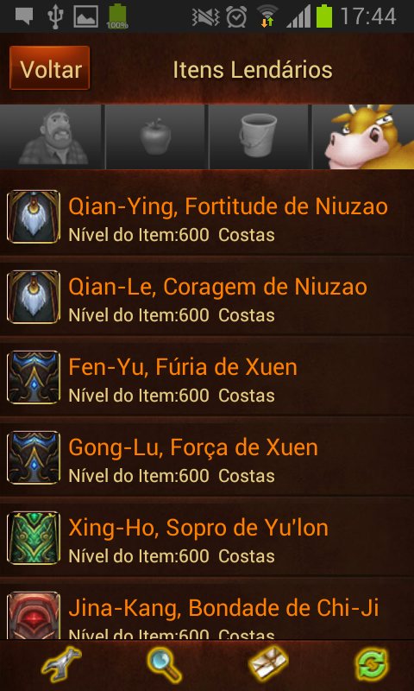The height and width of the screenshot is (691, 414).
Task: Tap the alarm clock status icon
Action: (x=236, y=16)
